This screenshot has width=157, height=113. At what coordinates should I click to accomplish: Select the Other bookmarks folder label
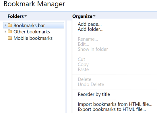click(x=32, y=32)
